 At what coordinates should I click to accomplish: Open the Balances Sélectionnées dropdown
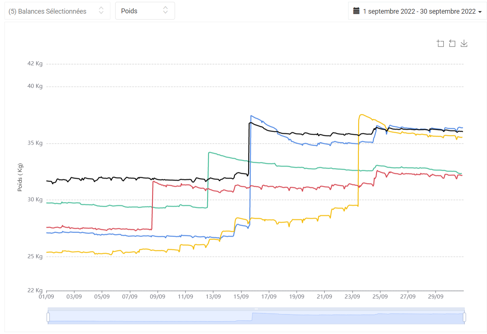57,11
